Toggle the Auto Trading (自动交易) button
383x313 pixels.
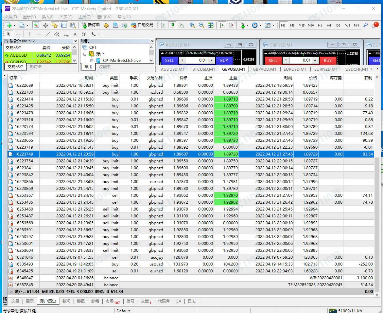142,25
